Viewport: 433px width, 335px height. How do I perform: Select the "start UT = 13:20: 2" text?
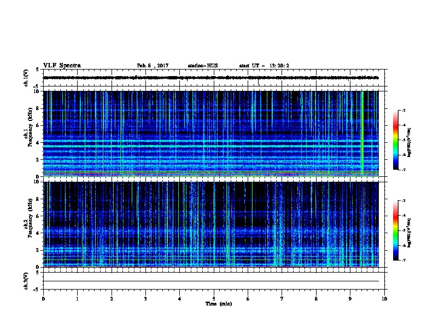[x=264, y=66]
